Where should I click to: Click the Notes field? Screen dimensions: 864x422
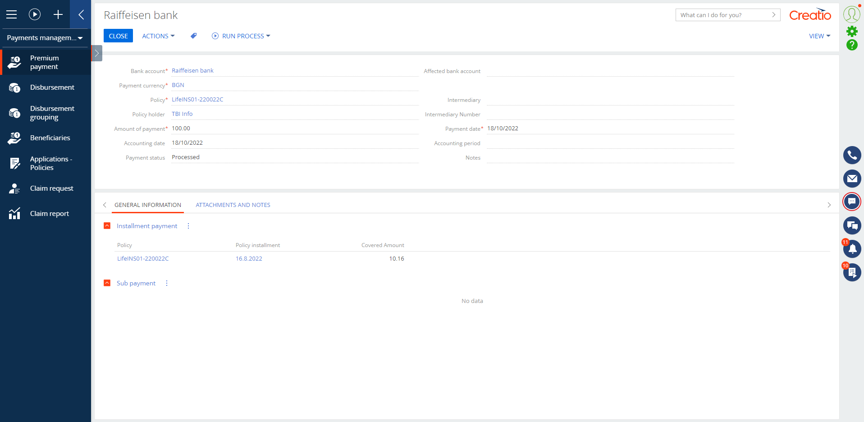point(610,157)
